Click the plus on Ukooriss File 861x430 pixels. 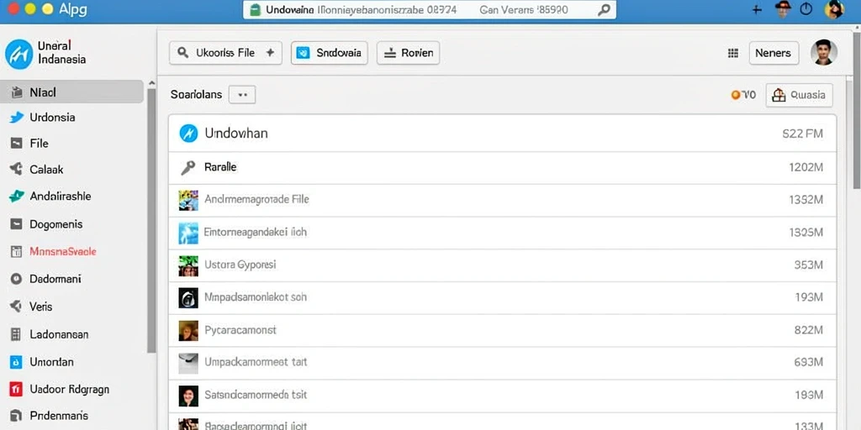point(270,53)
